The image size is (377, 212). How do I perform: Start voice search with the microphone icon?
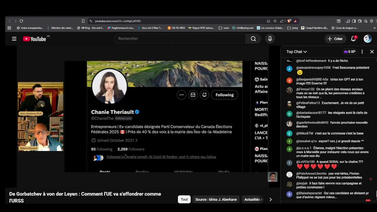270,39
